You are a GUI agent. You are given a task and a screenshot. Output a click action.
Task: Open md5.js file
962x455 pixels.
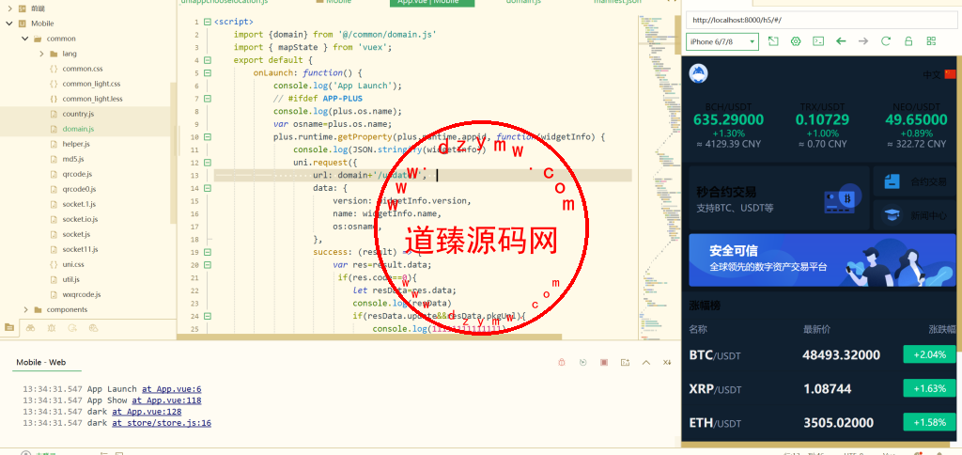point(73,159)
